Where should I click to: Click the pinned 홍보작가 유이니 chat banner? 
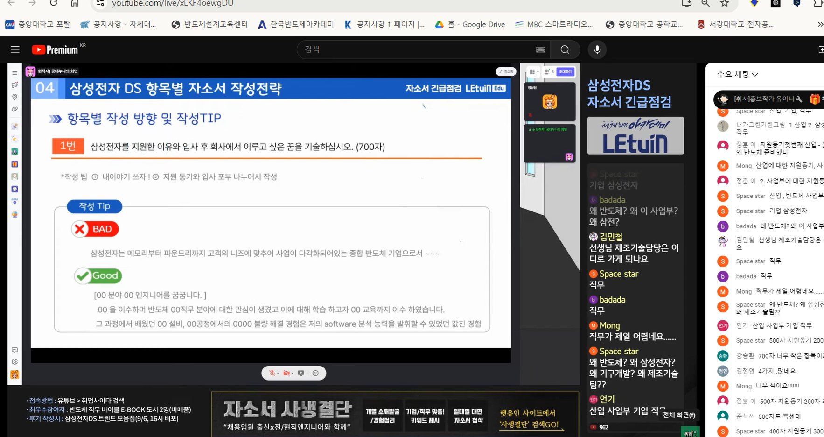pyautogui.click(x=765, y=99)
